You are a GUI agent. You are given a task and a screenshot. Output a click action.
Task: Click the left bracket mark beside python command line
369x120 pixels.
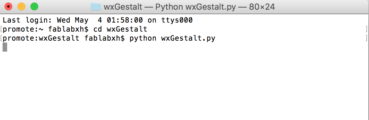tap(1, 38)
